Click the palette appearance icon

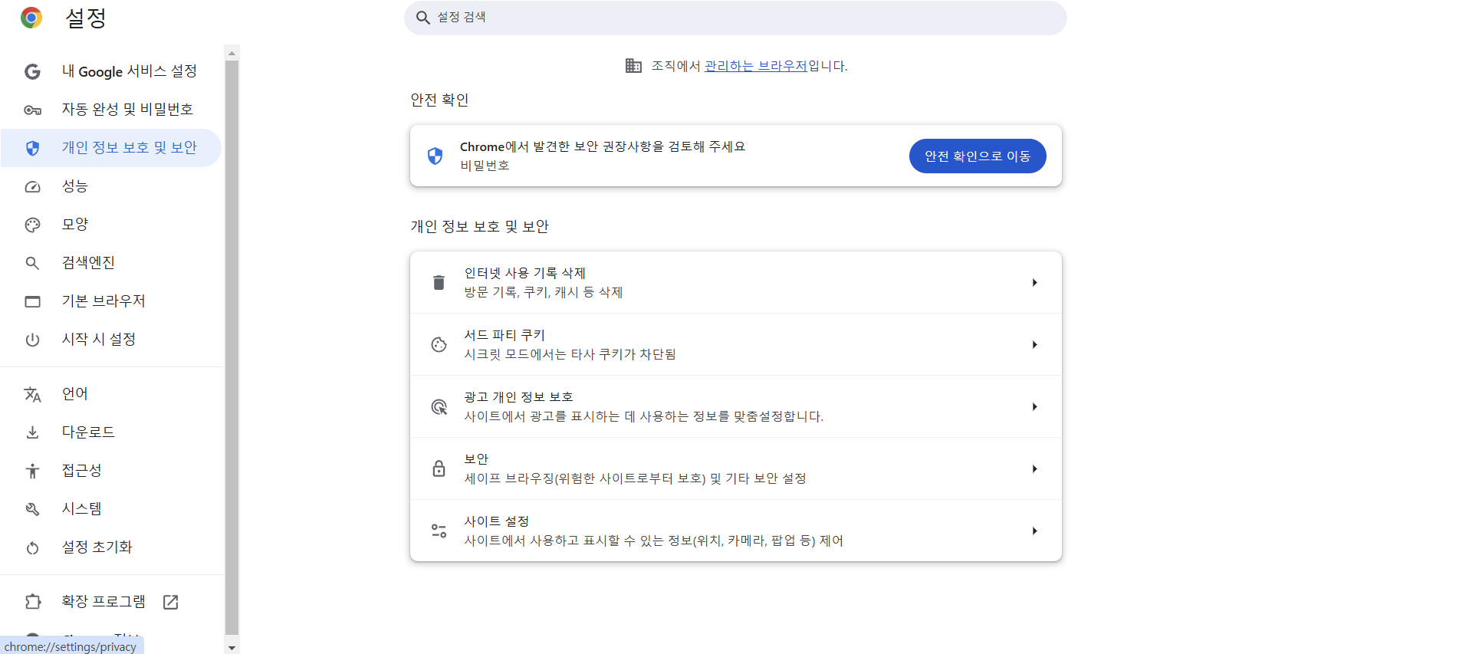32,225
